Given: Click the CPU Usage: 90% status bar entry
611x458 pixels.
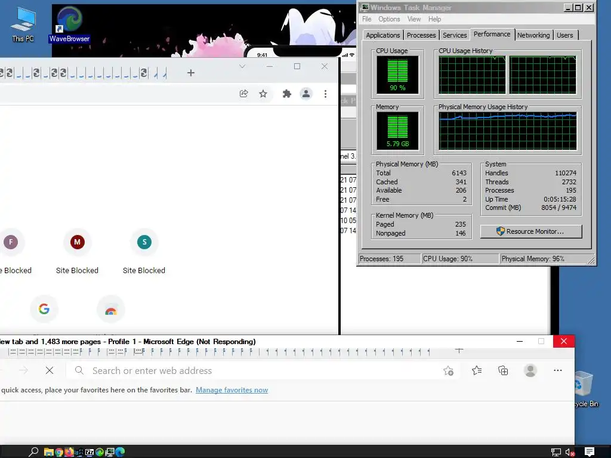Looking at the screenshot, I should coord(460,259).
